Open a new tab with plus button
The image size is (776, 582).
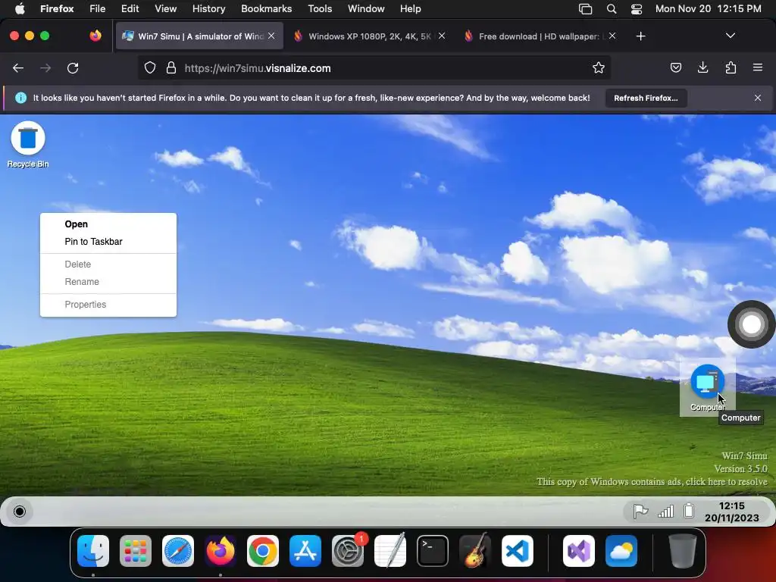click(641, 36)
